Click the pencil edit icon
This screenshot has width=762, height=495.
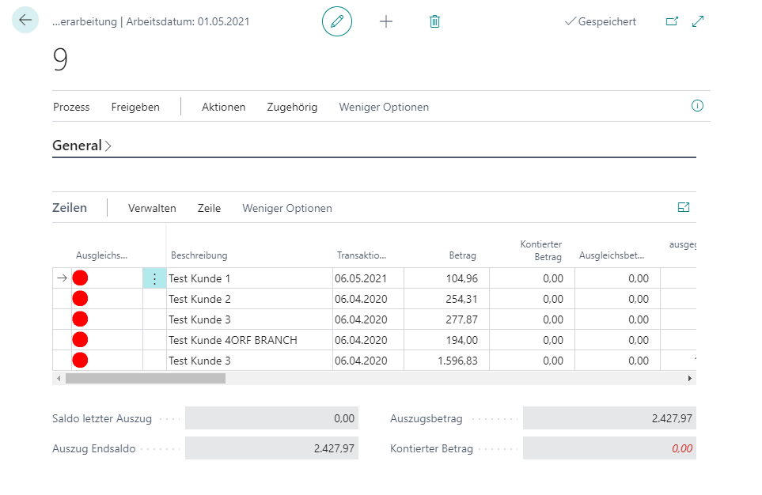coord(337,21)
